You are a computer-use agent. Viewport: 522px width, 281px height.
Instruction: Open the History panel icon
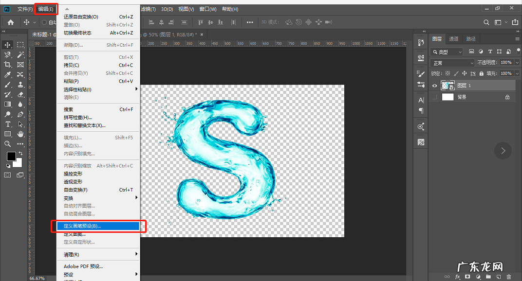(x=421, y=43)
